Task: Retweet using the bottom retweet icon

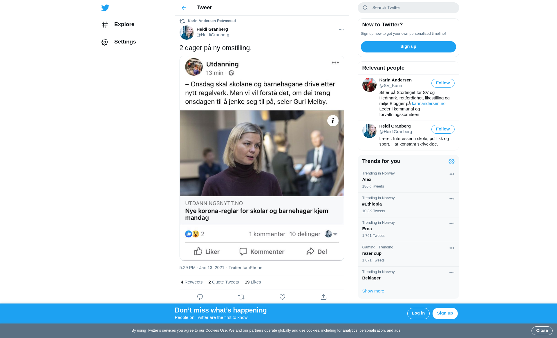Action: (x=241, y=297)
